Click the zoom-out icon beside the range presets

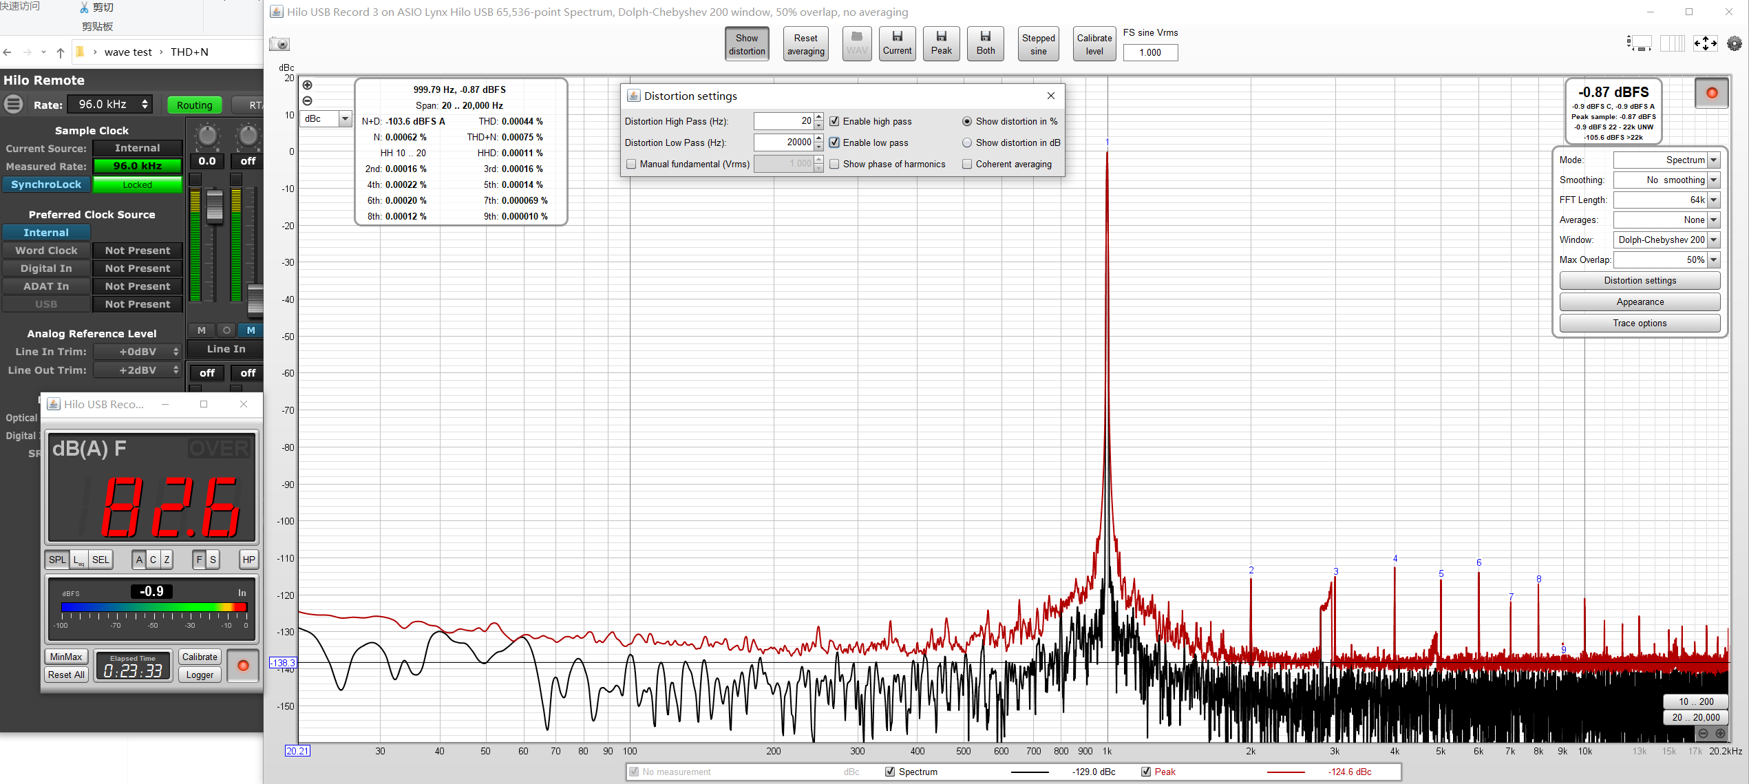click(1703, 734)
